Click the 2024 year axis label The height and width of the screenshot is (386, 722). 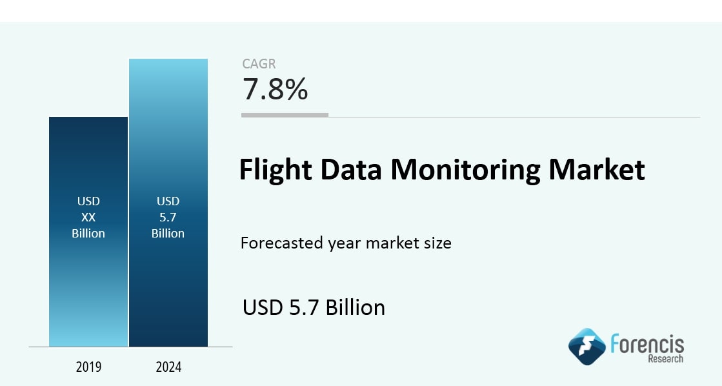coord(168,367)
